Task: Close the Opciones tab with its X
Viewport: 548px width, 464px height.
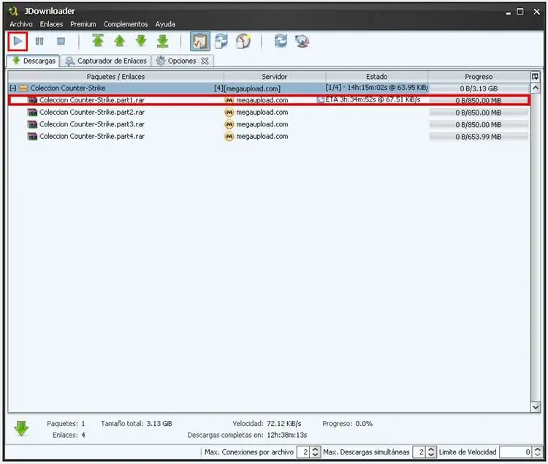Action: [x=205, y=61]
